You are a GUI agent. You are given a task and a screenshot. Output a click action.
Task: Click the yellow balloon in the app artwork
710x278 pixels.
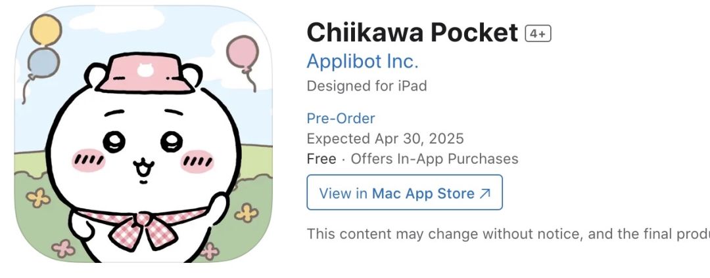point(45,30)
